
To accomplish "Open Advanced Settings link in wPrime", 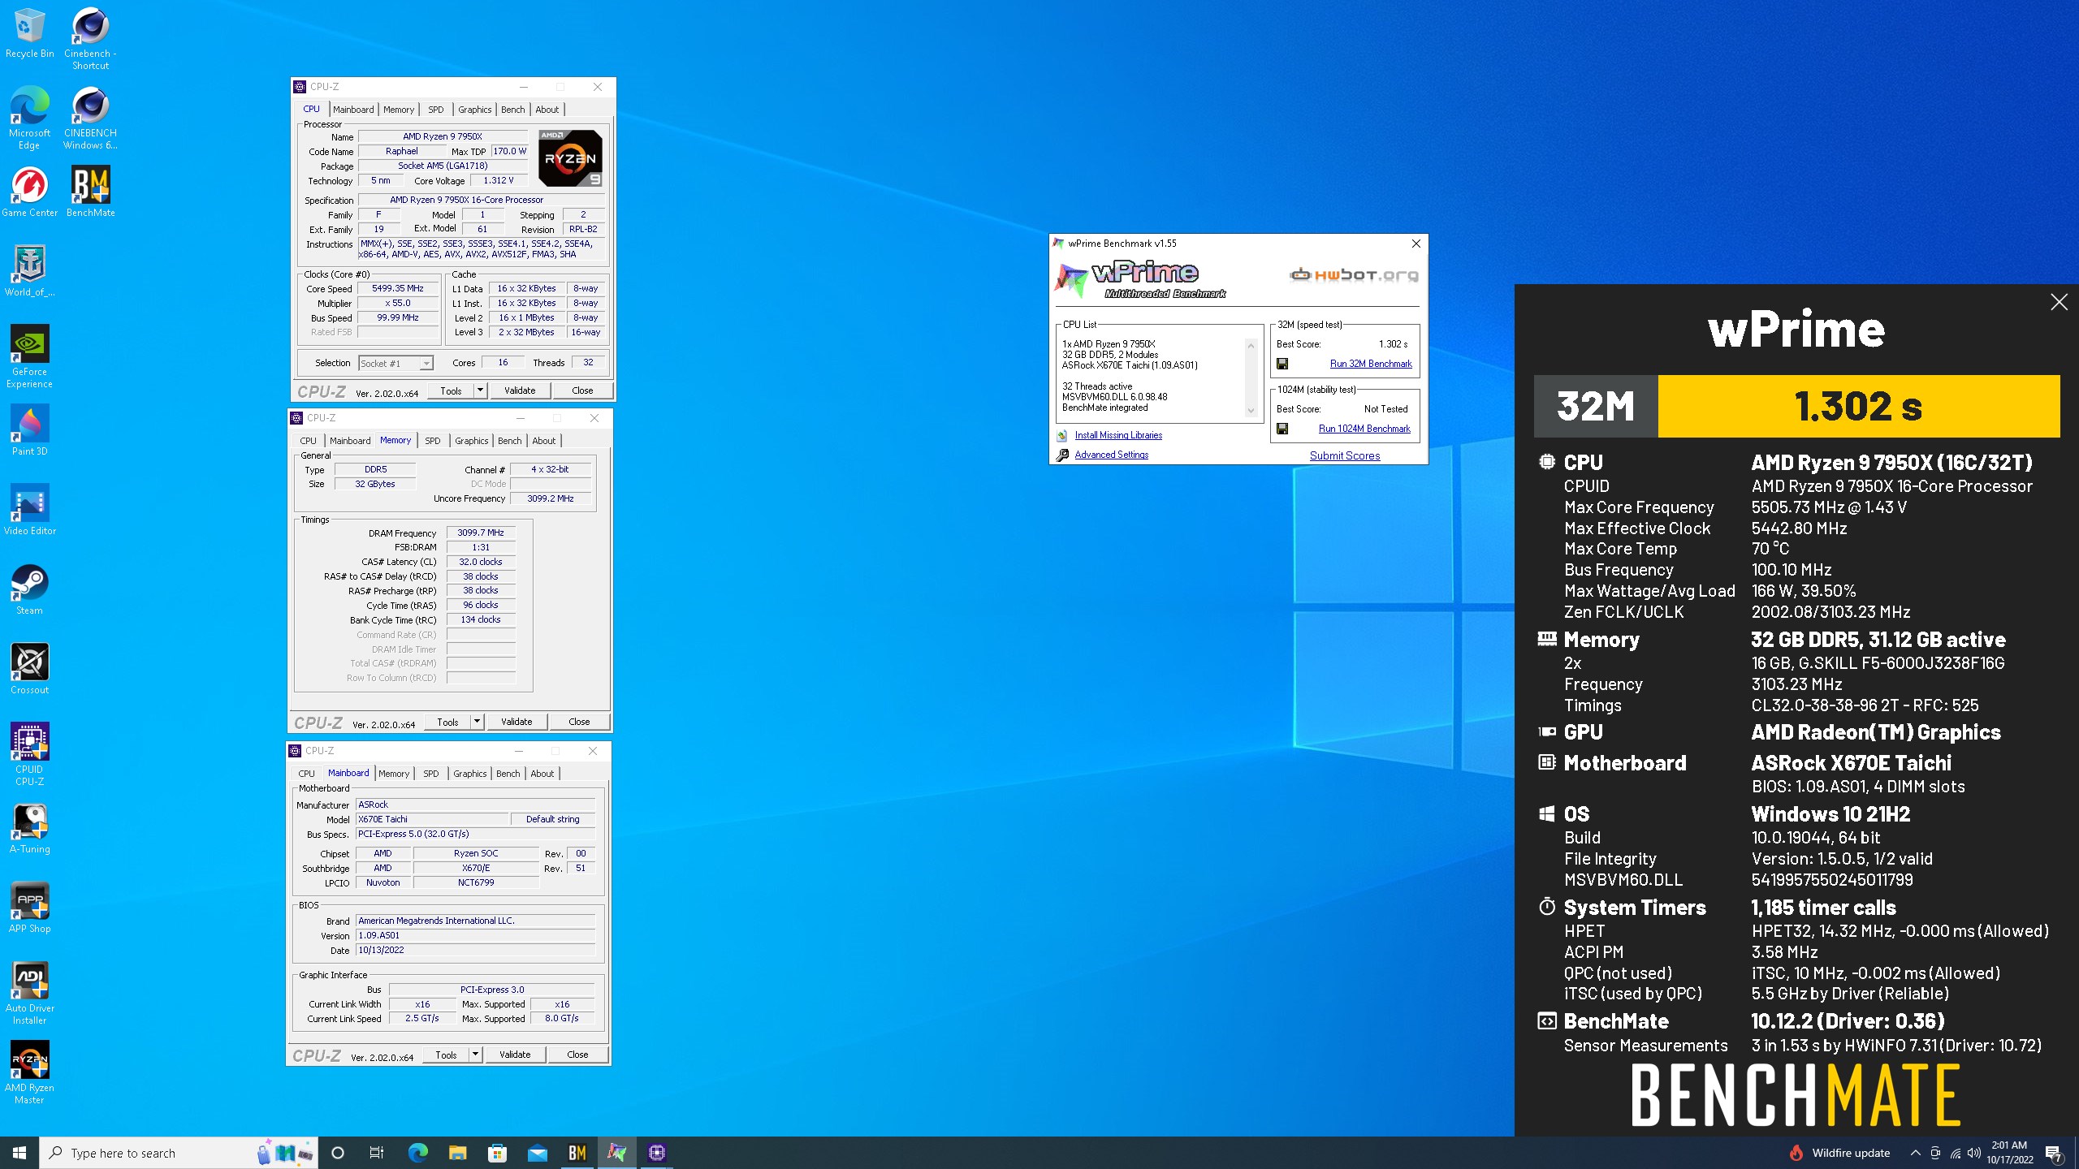I will point(1111,455).
